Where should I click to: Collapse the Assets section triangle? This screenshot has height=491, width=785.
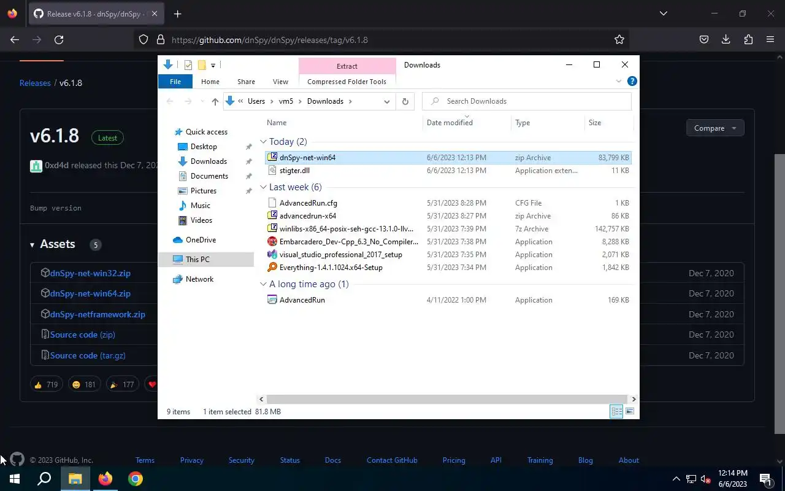coord(33,245)
